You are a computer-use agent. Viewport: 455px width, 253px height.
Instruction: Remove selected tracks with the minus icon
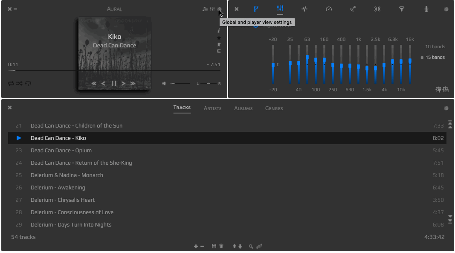tap(202, 246)
